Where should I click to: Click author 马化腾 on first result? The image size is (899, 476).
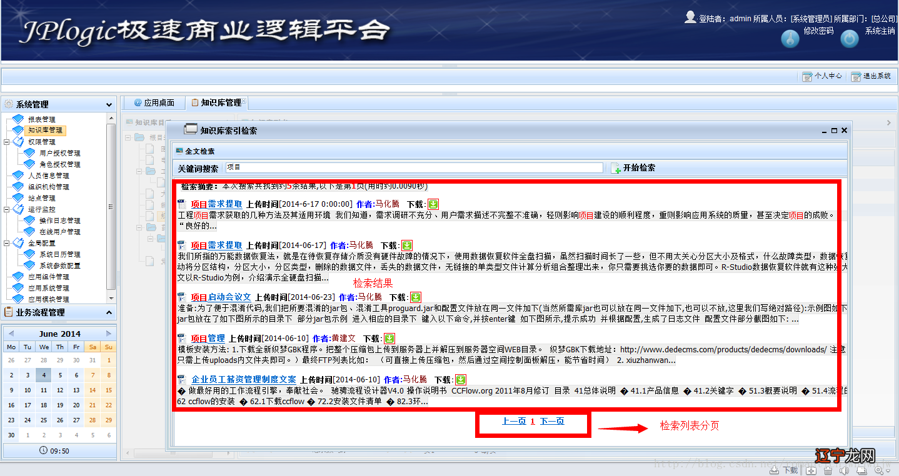click(x=387, y=204)
